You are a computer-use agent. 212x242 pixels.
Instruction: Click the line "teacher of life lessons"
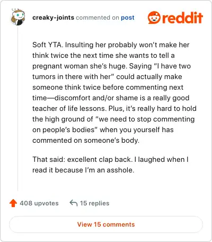pos(114,108)
